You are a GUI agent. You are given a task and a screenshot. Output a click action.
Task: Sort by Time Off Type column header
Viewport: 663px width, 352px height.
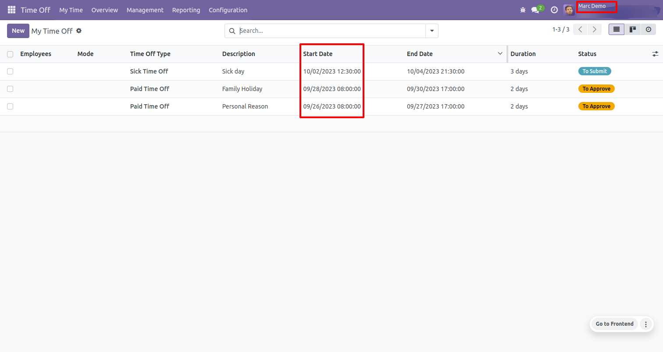(x=150, y=54)
